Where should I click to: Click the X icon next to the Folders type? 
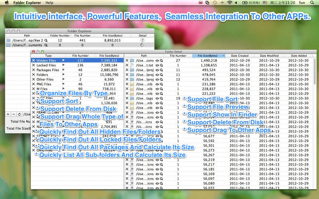coord(33,74)
